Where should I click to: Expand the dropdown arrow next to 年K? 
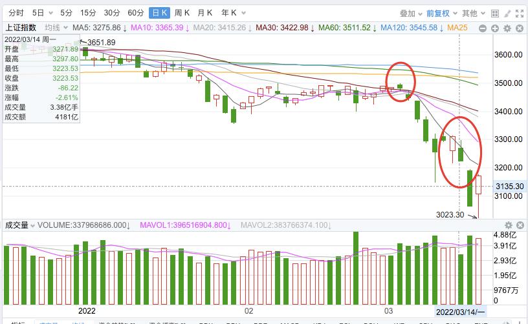click(x=243, y=14)
